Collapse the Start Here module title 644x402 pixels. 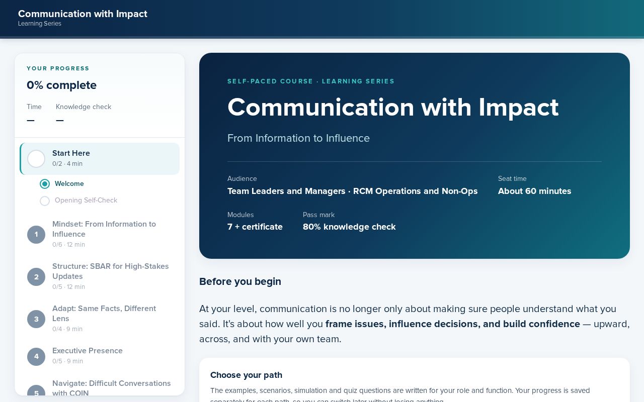pos(71,153)
